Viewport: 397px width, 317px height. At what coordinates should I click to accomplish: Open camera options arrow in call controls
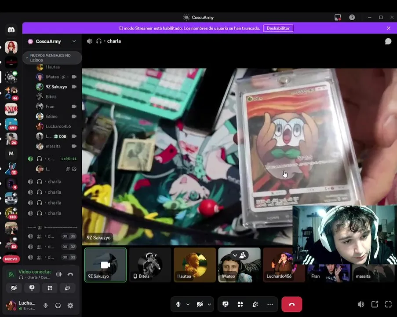pos(209,304)
